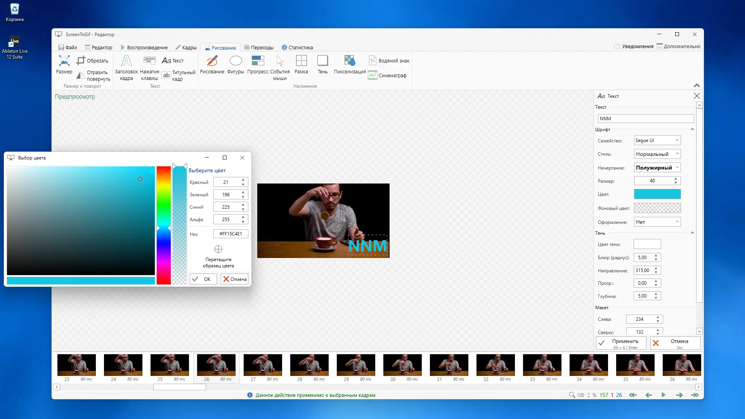Click the color sampler eyedropper crosshair
This screenshot has height=419, width=745.
[218, 249]
